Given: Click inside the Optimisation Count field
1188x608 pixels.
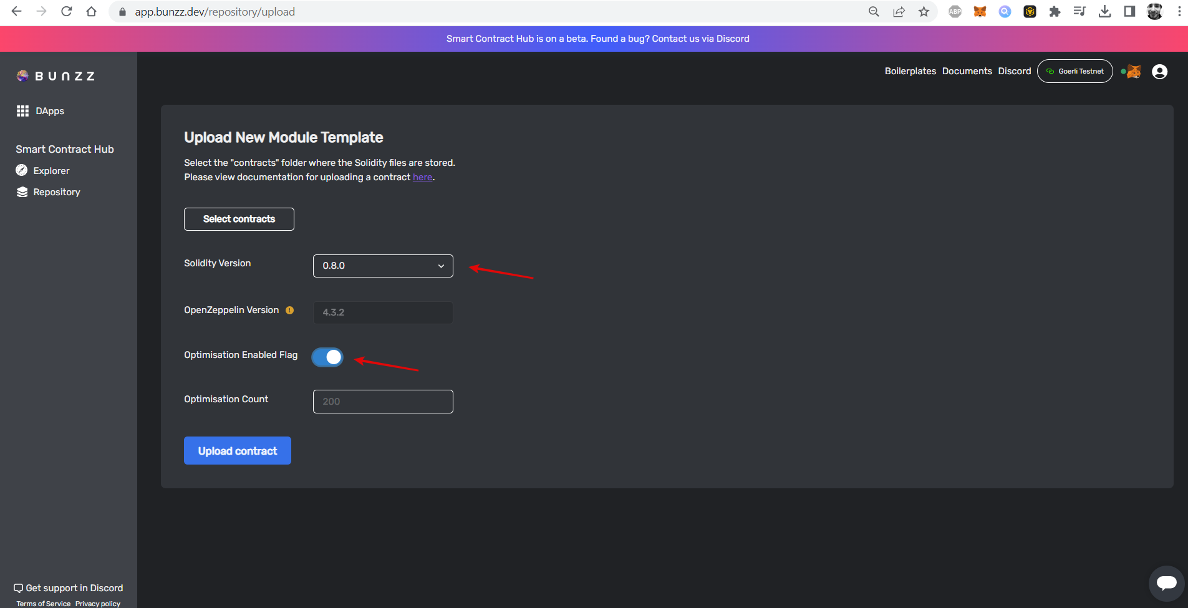Looking at the screenshot, I should pos(382,401).
